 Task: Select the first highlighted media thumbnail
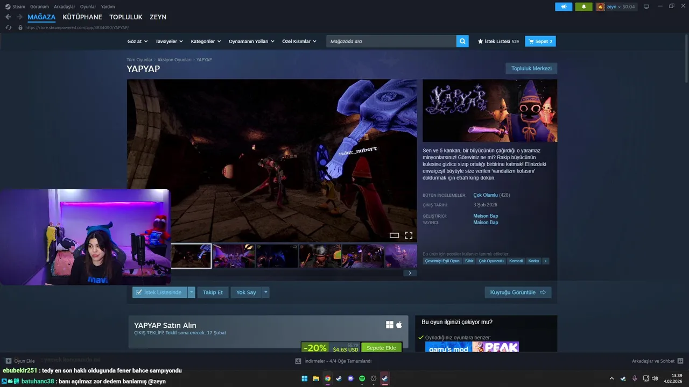point(191,256)
